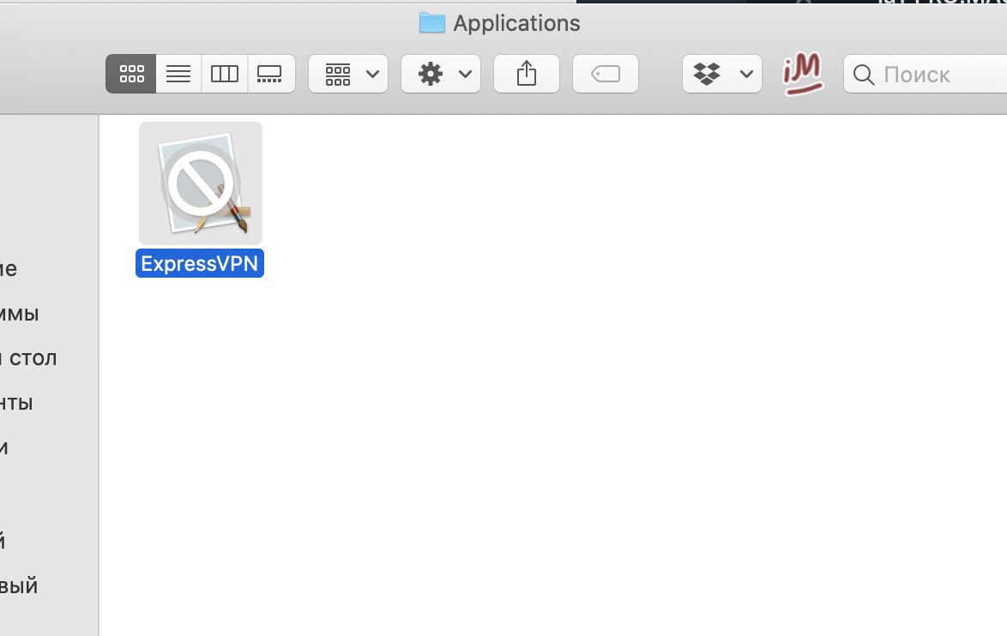Click the ExpressVPN file name label
1007x636 pixels.
tap(200, 263)
